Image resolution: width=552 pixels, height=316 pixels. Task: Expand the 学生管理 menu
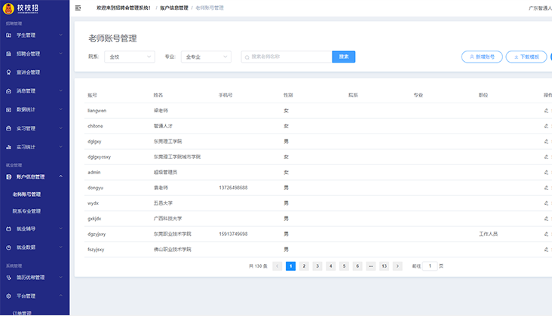(60, 35)
